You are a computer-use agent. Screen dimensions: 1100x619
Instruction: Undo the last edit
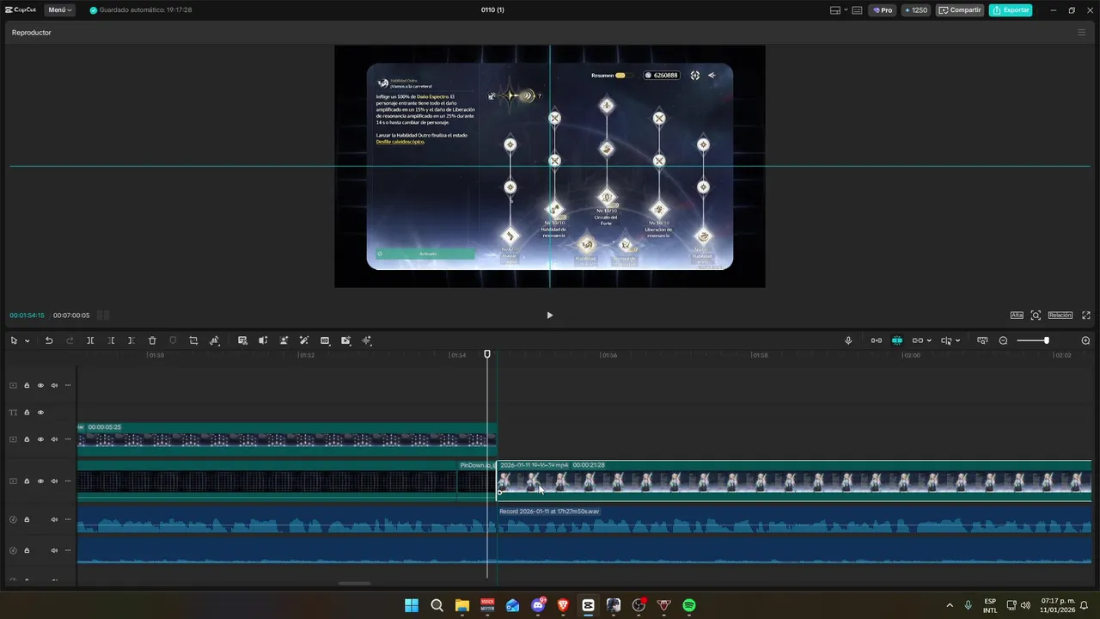(x=49, y=341)
